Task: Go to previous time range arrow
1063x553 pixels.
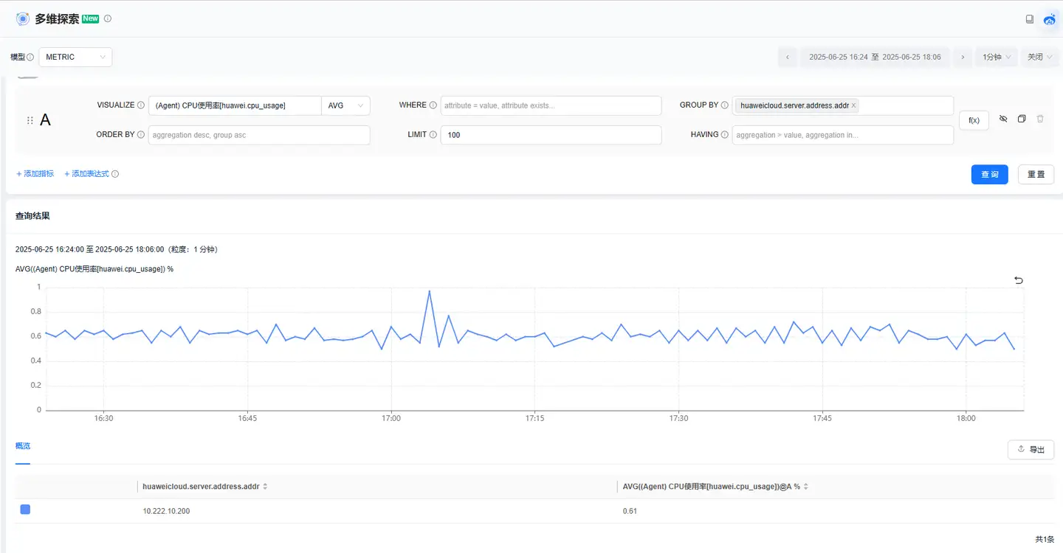Action: click(x=788, y=57)
